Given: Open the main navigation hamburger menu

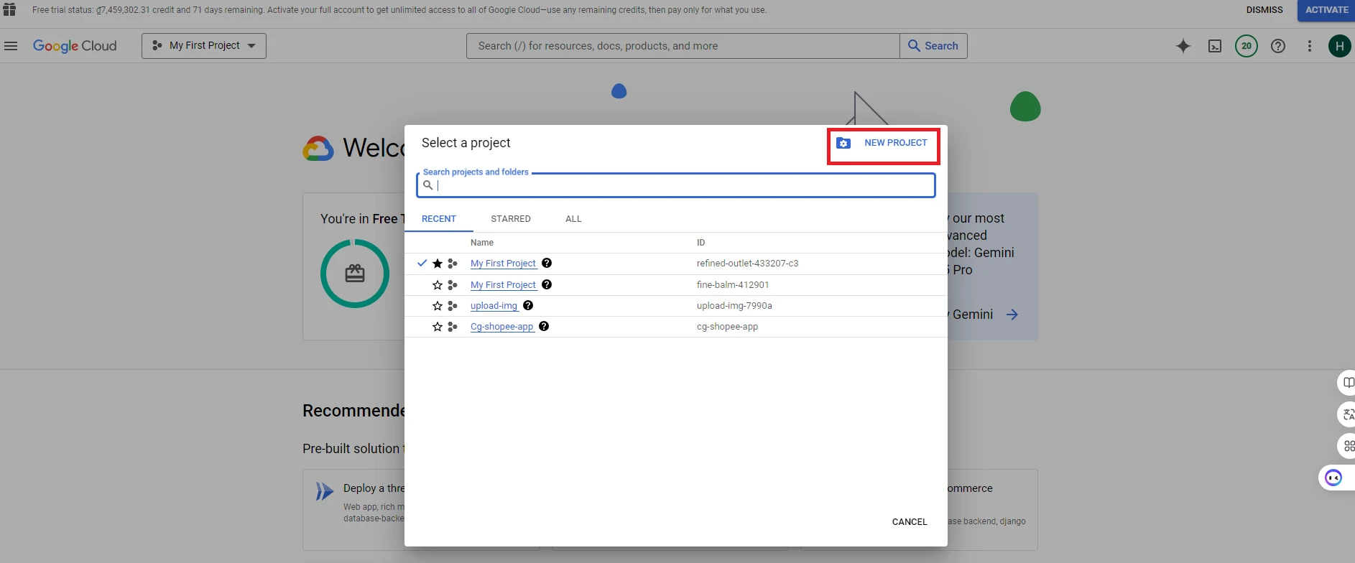Looking at the screenshot, I should point(11,46).
